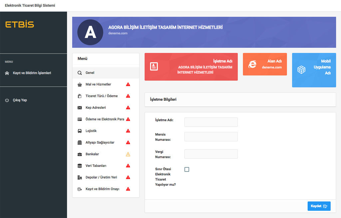Click the briefcase icon for Bankalar

80,154
